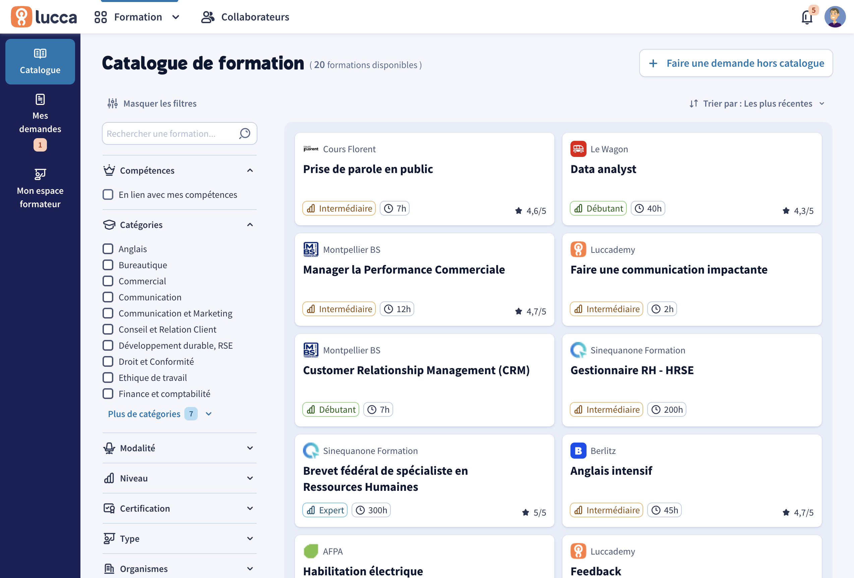Click the Le Wagon provider logo
The height and width of the screenshot is (578, 854).
click(578, 149)
